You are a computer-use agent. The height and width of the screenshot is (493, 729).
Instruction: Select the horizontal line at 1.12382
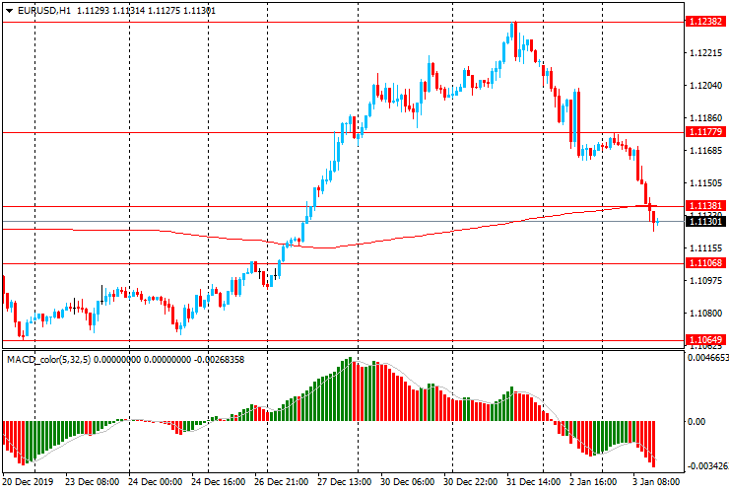tap(344, 22)
